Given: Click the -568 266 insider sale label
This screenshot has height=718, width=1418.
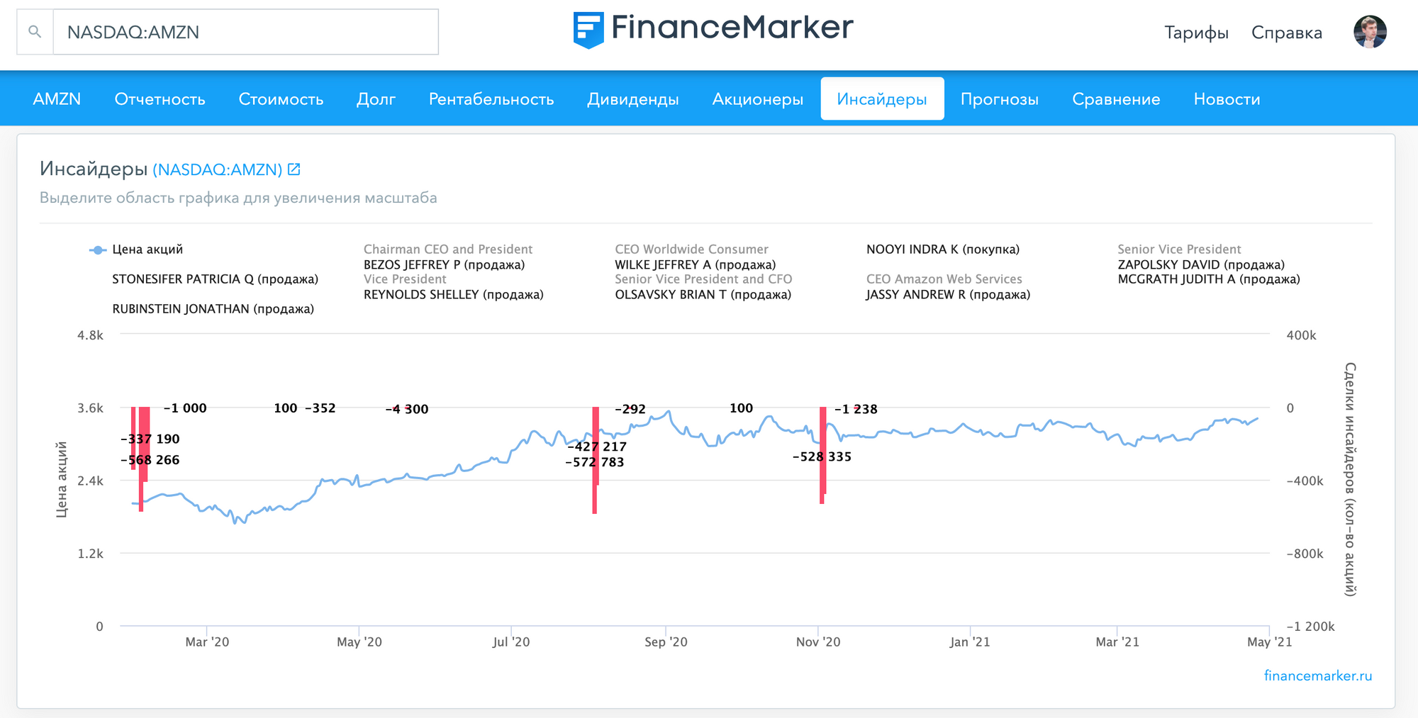Looking at the screenshot, I should click(x=150, y=460).
